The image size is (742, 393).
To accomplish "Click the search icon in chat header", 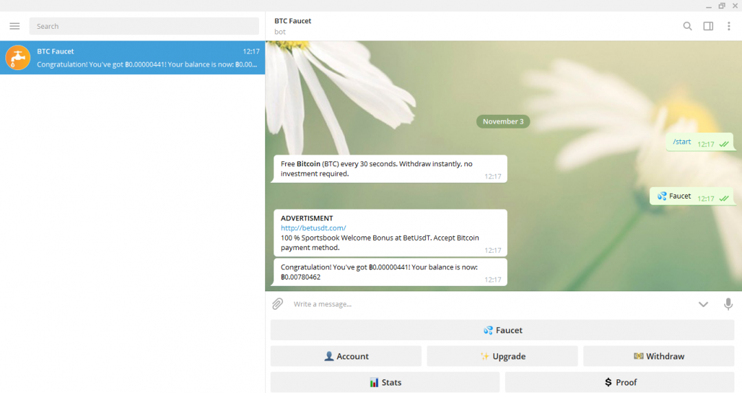I will pyautogui.click(x=687, y=26).
